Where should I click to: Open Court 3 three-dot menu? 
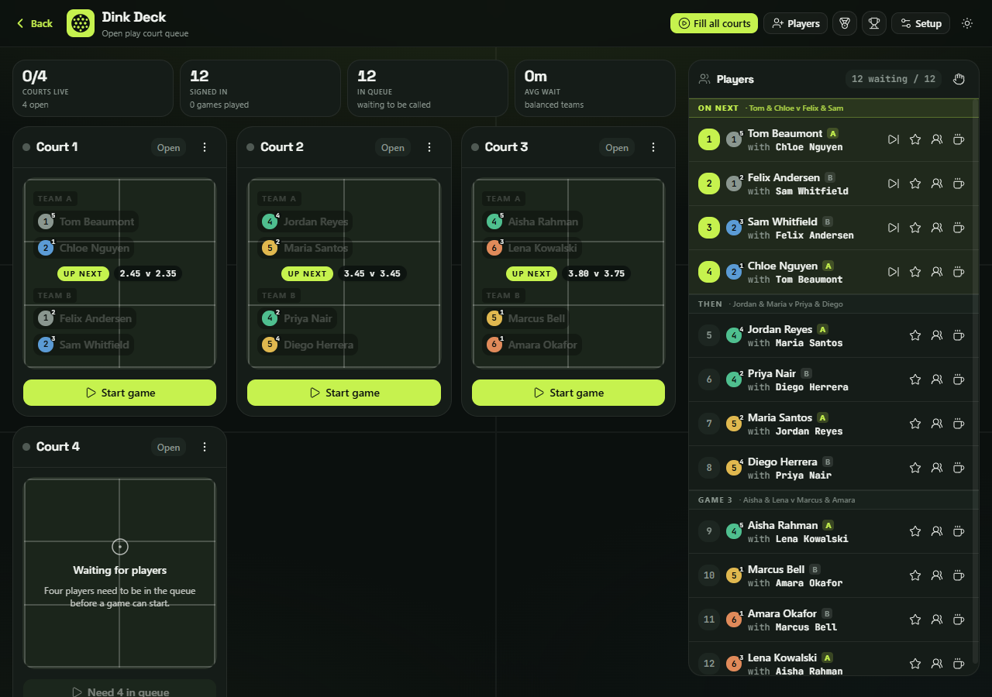[x=653, y=147]
